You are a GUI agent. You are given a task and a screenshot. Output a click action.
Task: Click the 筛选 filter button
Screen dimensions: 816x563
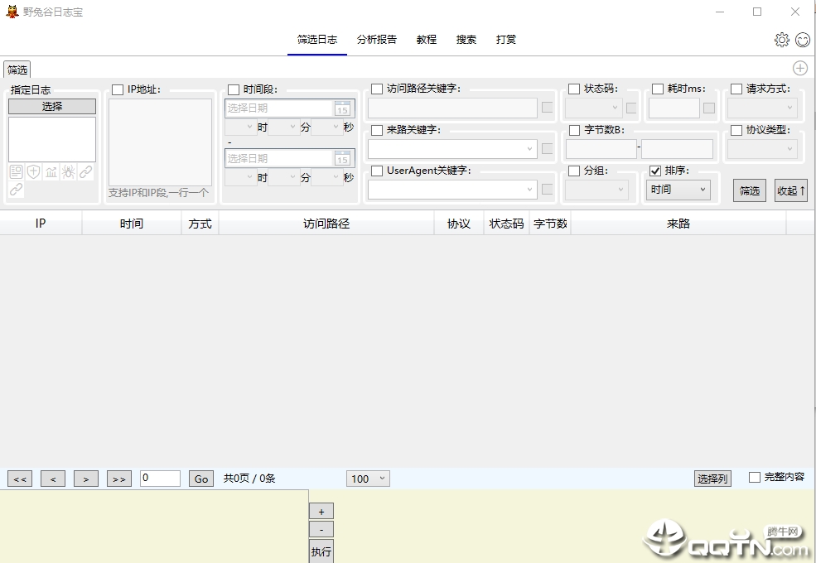point(750,190)
